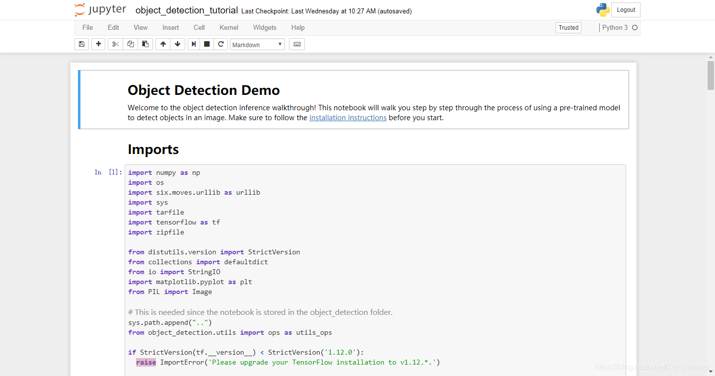Click the line 'import tensorflow as tf'
715x376 pixels.
(174, 222)
